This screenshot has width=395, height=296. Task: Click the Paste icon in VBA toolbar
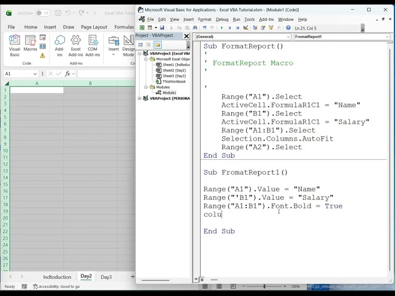(x=187, y=28)
